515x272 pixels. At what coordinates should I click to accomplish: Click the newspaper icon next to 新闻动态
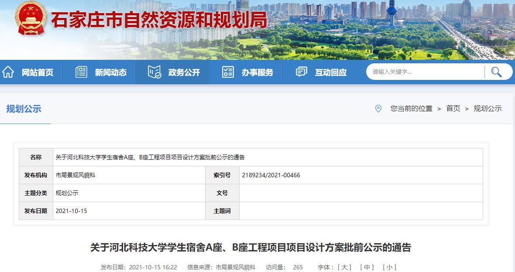(81, 72)
